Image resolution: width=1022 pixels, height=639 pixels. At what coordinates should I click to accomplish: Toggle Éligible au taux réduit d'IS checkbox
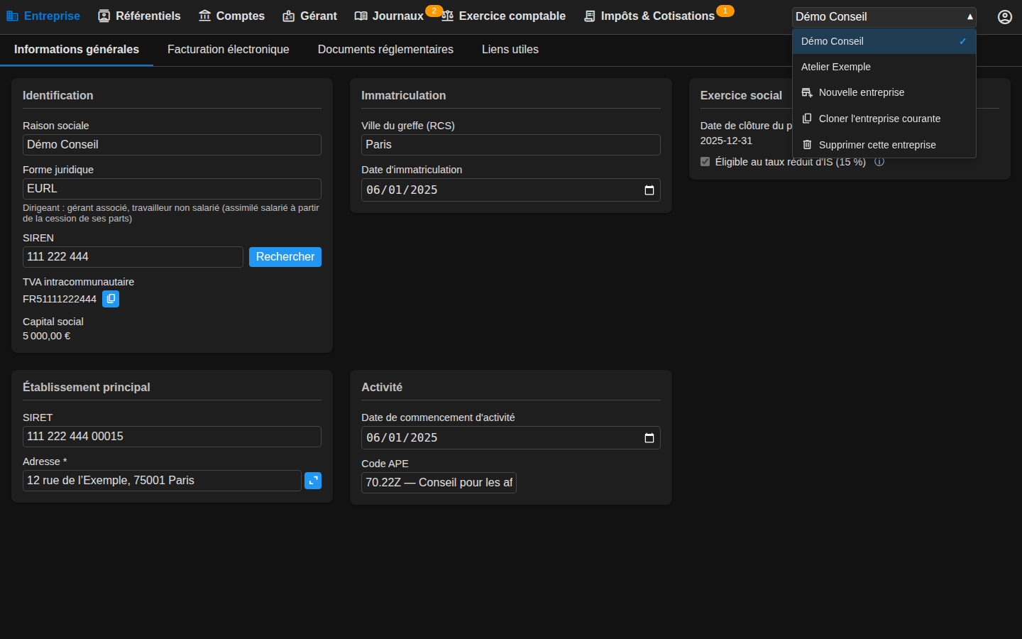705,162
